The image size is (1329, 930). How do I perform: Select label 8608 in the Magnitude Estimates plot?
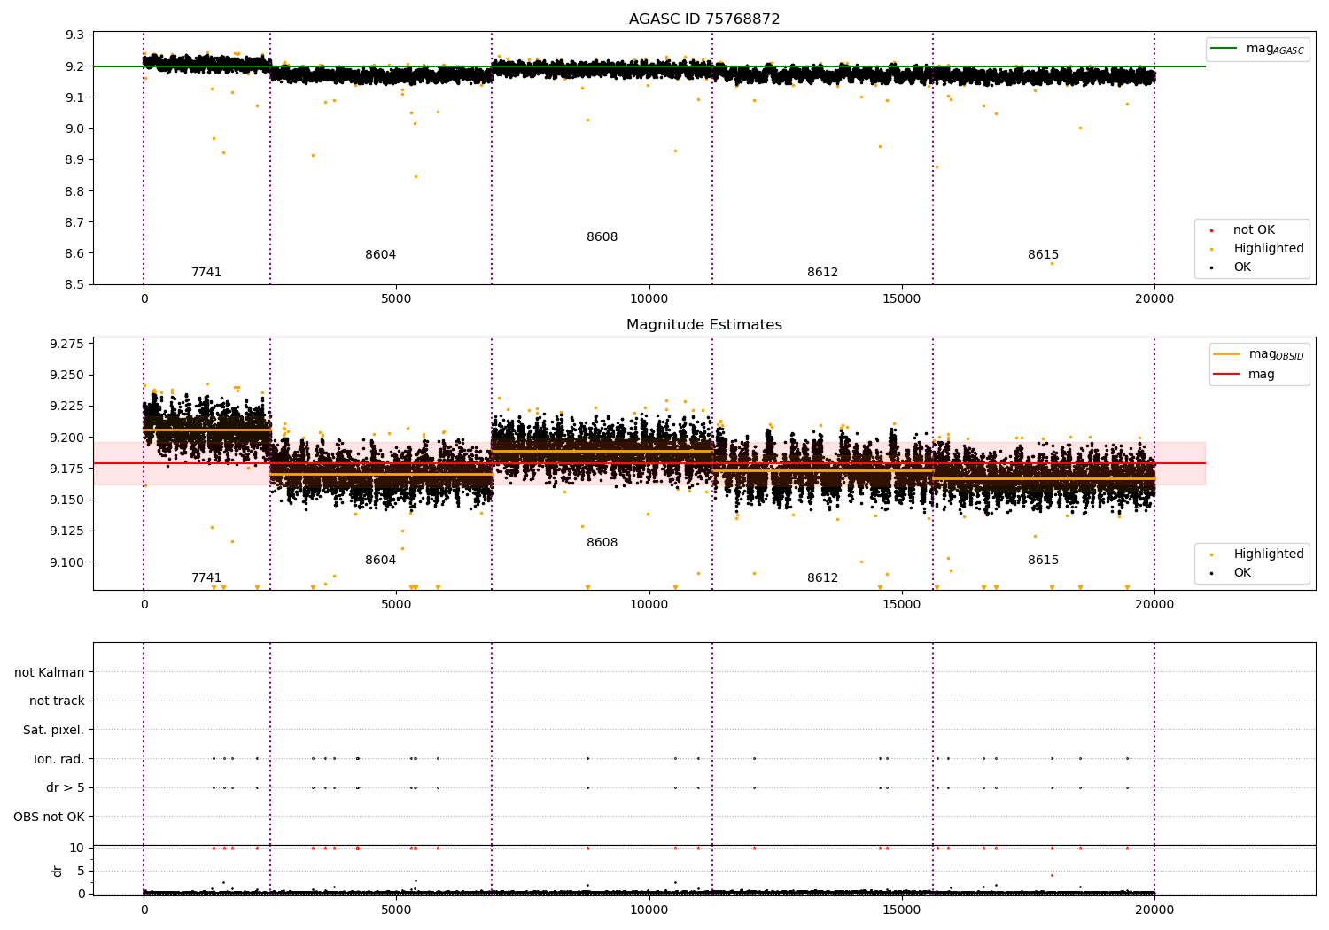[602, 543]
